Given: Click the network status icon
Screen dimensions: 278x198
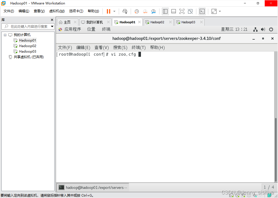Looking at the screenshot, I should point(255,29).
